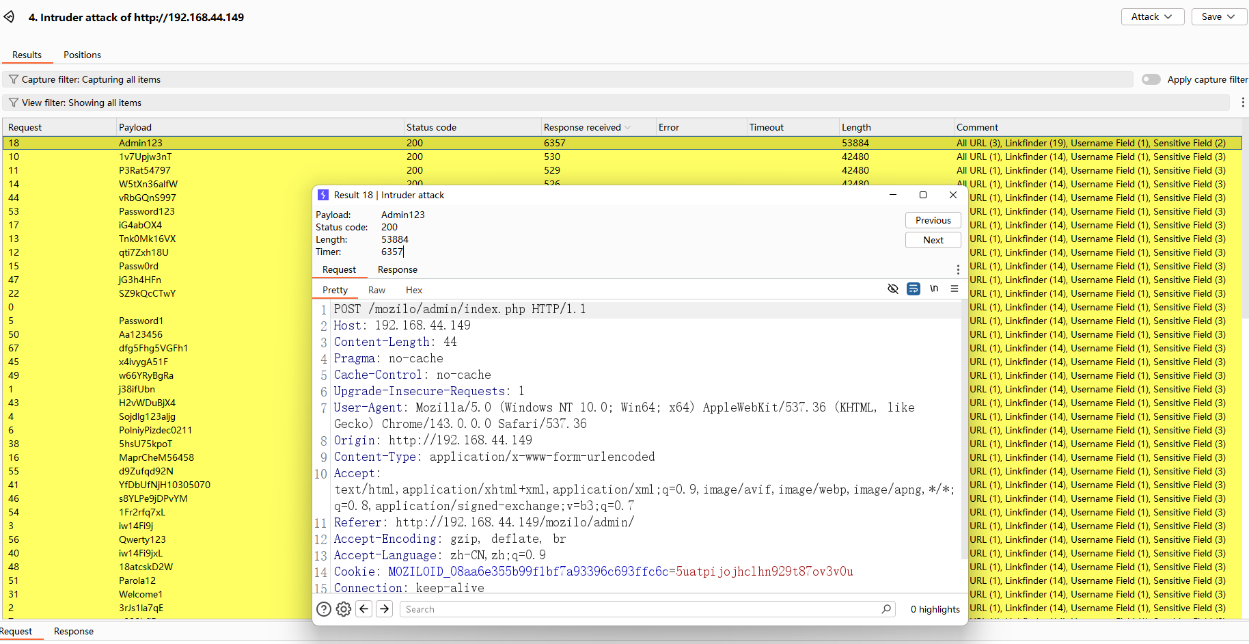
Task: Click the capture filter funnel icon
Action: coord(13,79)
